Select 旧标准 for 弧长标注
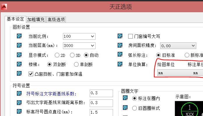This screenshot has height=116, width=203. (158, 55)
